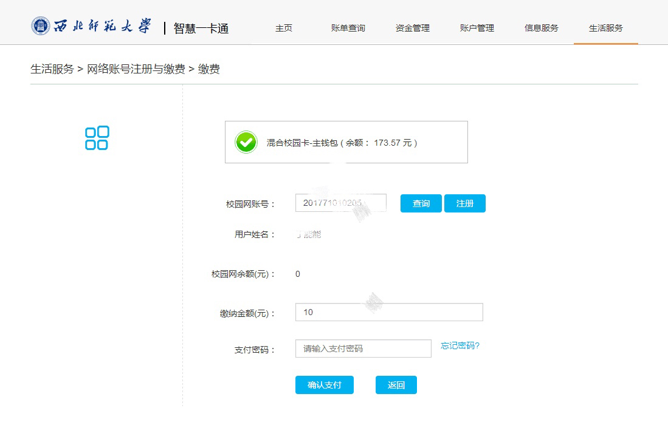
Task: Open the 账户管理 tab
Action: pos(477,28)
